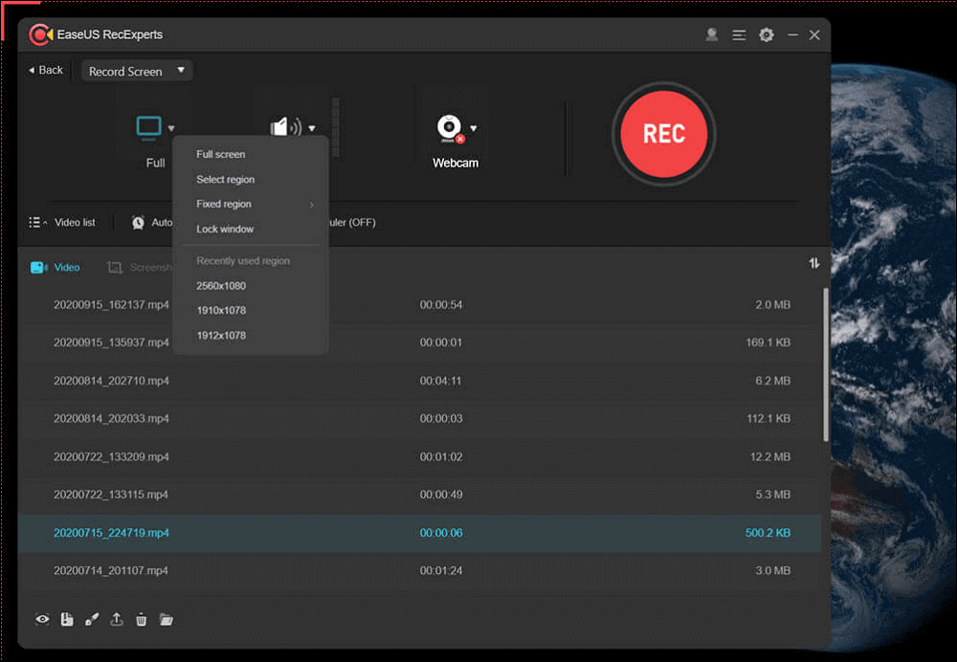Select file 20200722_133115.mp4

tap(110, 495)
